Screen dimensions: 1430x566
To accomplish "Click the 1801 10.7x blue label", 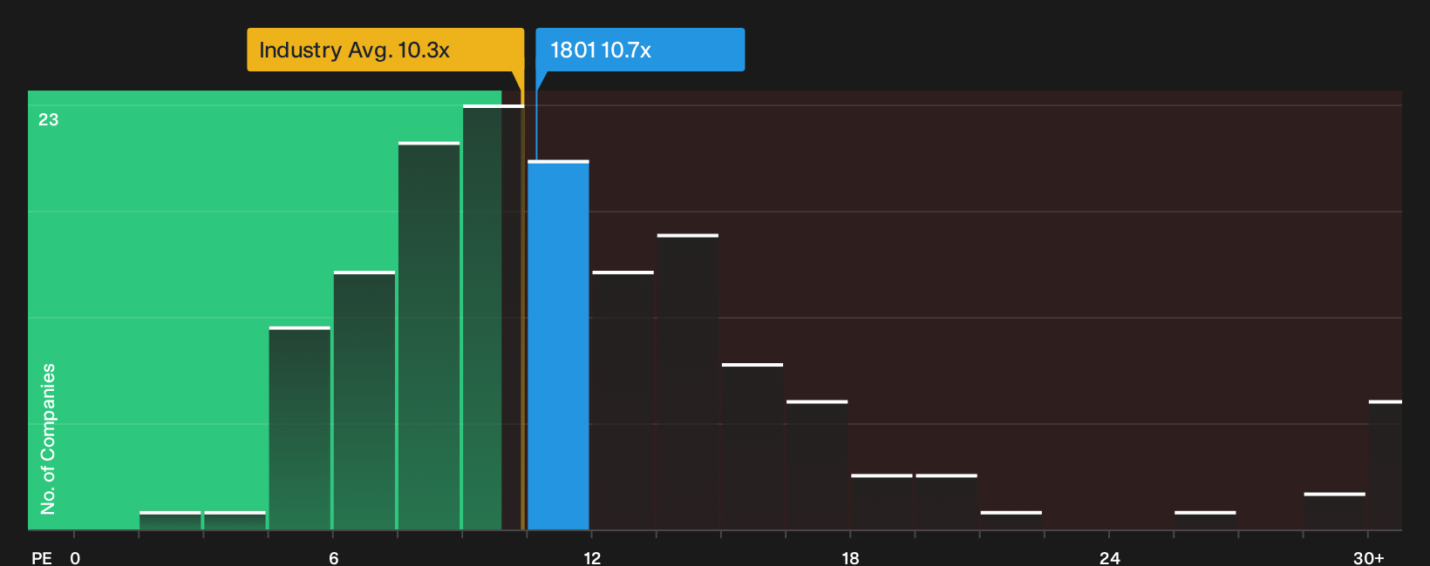I will point(640,50).
